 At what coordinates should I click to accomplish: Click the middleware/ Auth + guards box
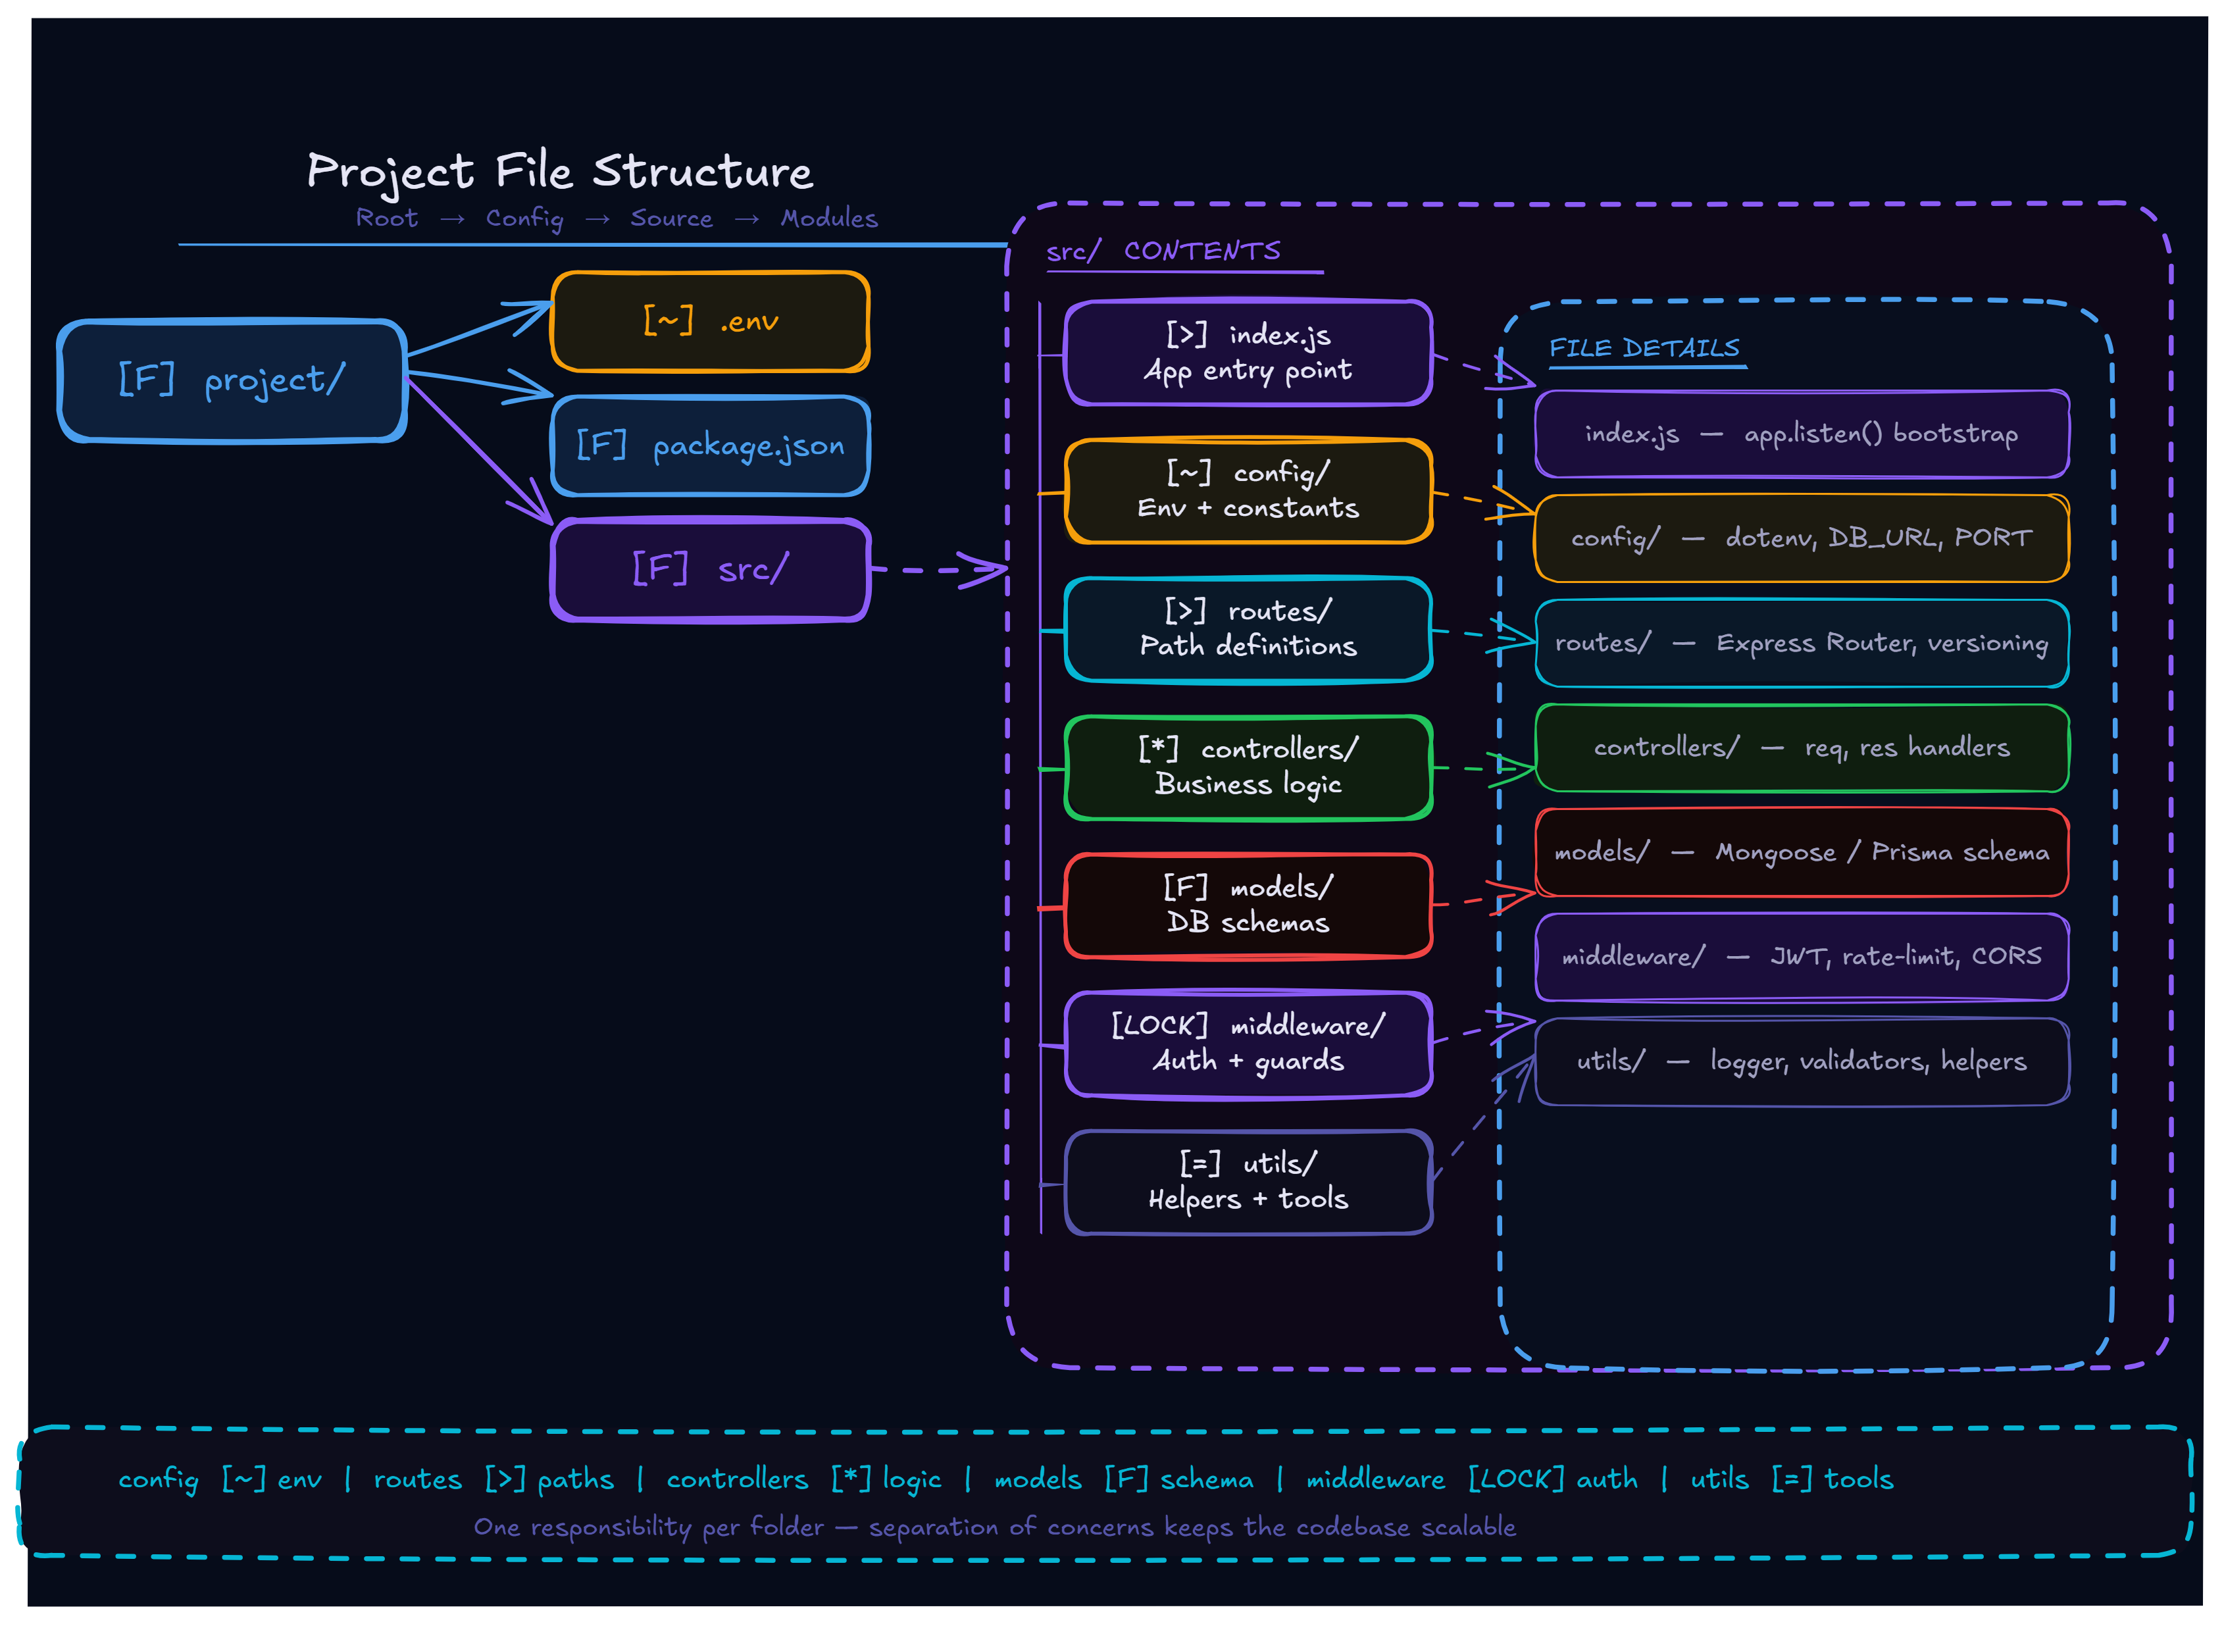click(1248, 1044)
